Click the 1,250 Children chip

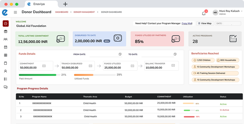[x=203, y=60]
